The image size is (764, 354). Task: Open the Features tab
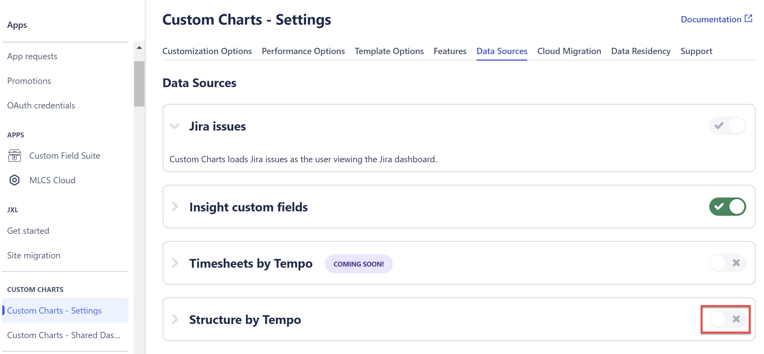coord(450,51)
